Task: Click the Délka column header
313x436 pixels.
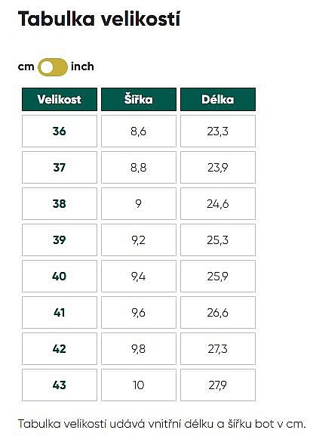Action: click(218, 99)
